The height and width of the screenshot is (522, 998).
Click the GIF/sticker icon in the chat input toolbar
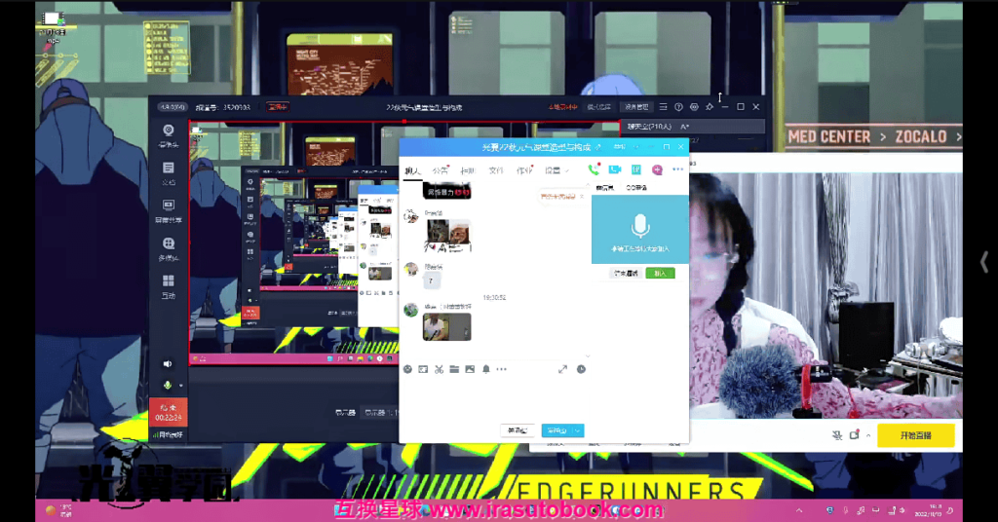[x=423, y=369]
